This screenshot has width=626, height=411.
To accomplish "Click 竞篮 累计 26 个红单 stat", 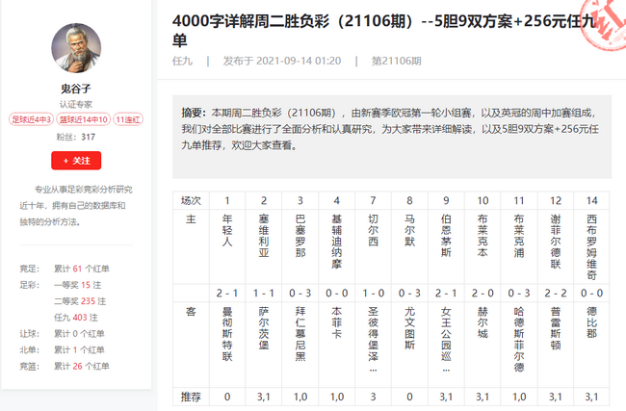I will (65, 367).
